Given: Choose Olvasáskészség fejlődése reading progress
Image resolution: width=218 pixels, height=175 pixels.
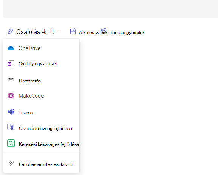Looking at the screenshot, I should pos(41,128).
